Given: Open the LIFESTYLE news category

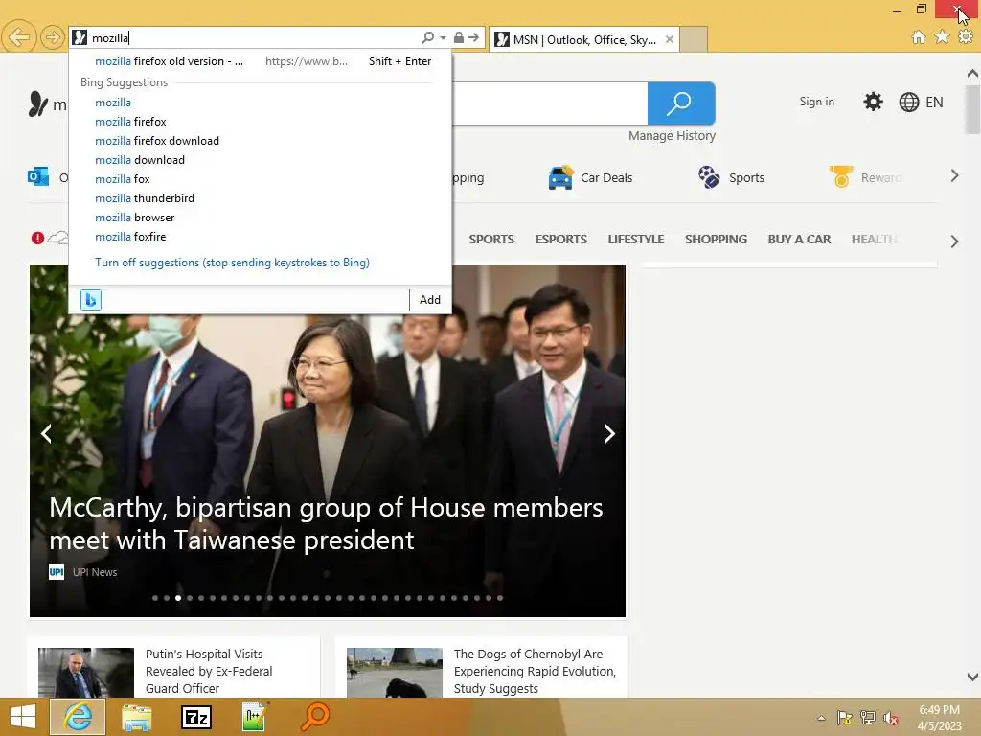Looking at the screenshot, I should pyautogui.click(x=636, y=239).
